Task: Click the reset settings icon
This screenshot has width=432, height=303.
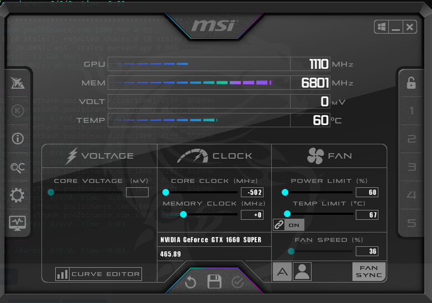Action: point(191,282)
